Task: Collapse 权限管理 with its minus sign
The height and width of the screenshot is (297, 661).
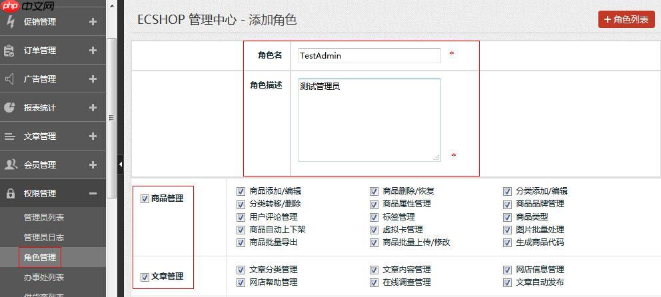Action: coord(93,193)
